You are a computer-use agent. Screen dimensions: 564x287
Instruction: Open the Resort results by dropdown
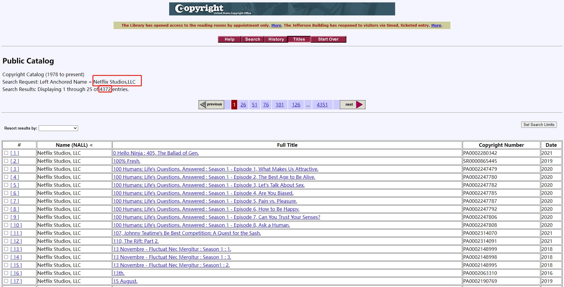(x=58, y=128)
